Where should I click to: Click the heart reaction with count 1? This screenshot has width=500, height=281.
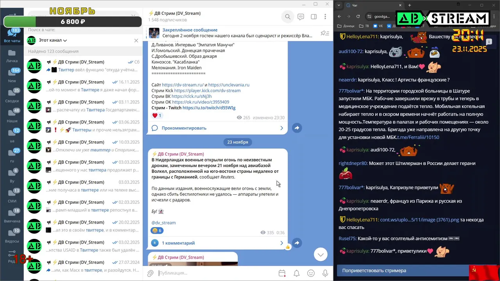[x=157, y=116]
